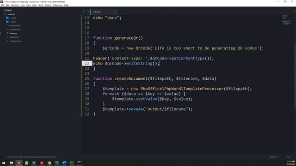The width and height of the screenshot is (296, 166).
Task: Open Google Chrome from the taskbar
Action: (x=49, y=163)
